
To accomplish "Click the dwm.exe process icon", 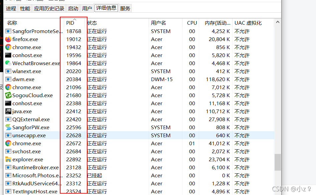I will click(x=9, y=79).
